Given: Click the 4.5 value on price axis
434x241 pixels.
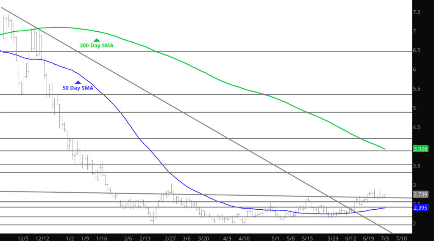Looking at the screenshot, I should [x=417, y=127].
